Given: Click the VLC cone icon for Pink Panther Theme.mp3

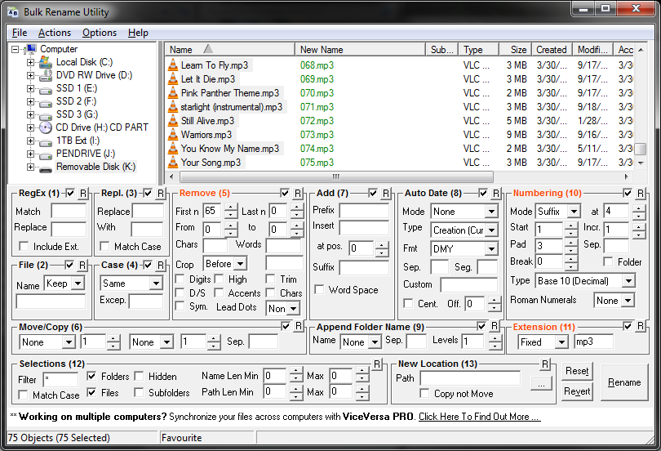Looking at the screenshot, I should 173,93.
